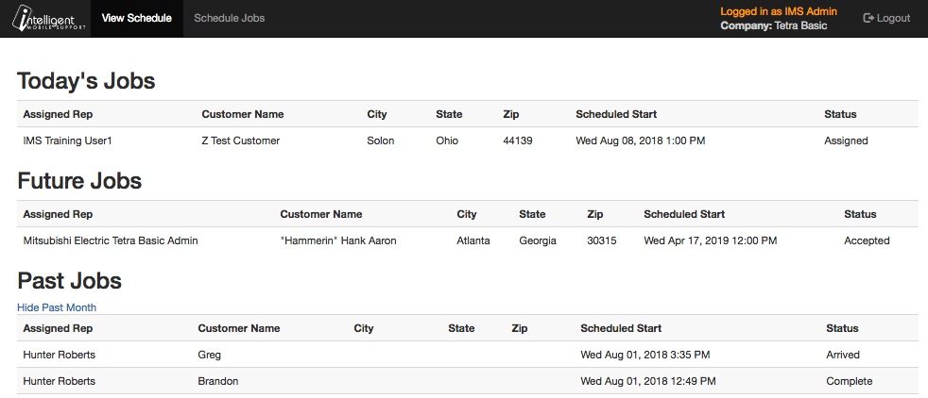Image resolution: width=928 pixels, height=398 pixels.
Task: Switch to Schedule Jobs tab
Action: [229, 18]
